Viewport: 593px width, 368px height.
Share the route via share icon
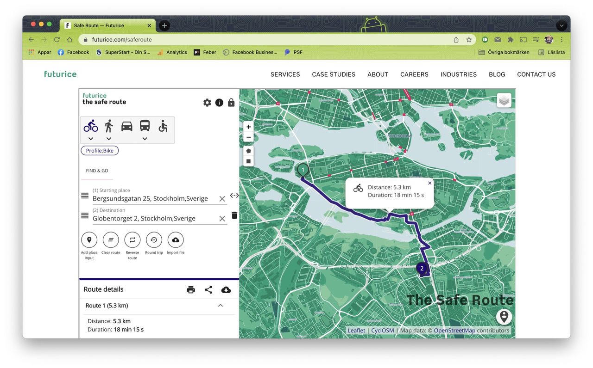point(208,290)
